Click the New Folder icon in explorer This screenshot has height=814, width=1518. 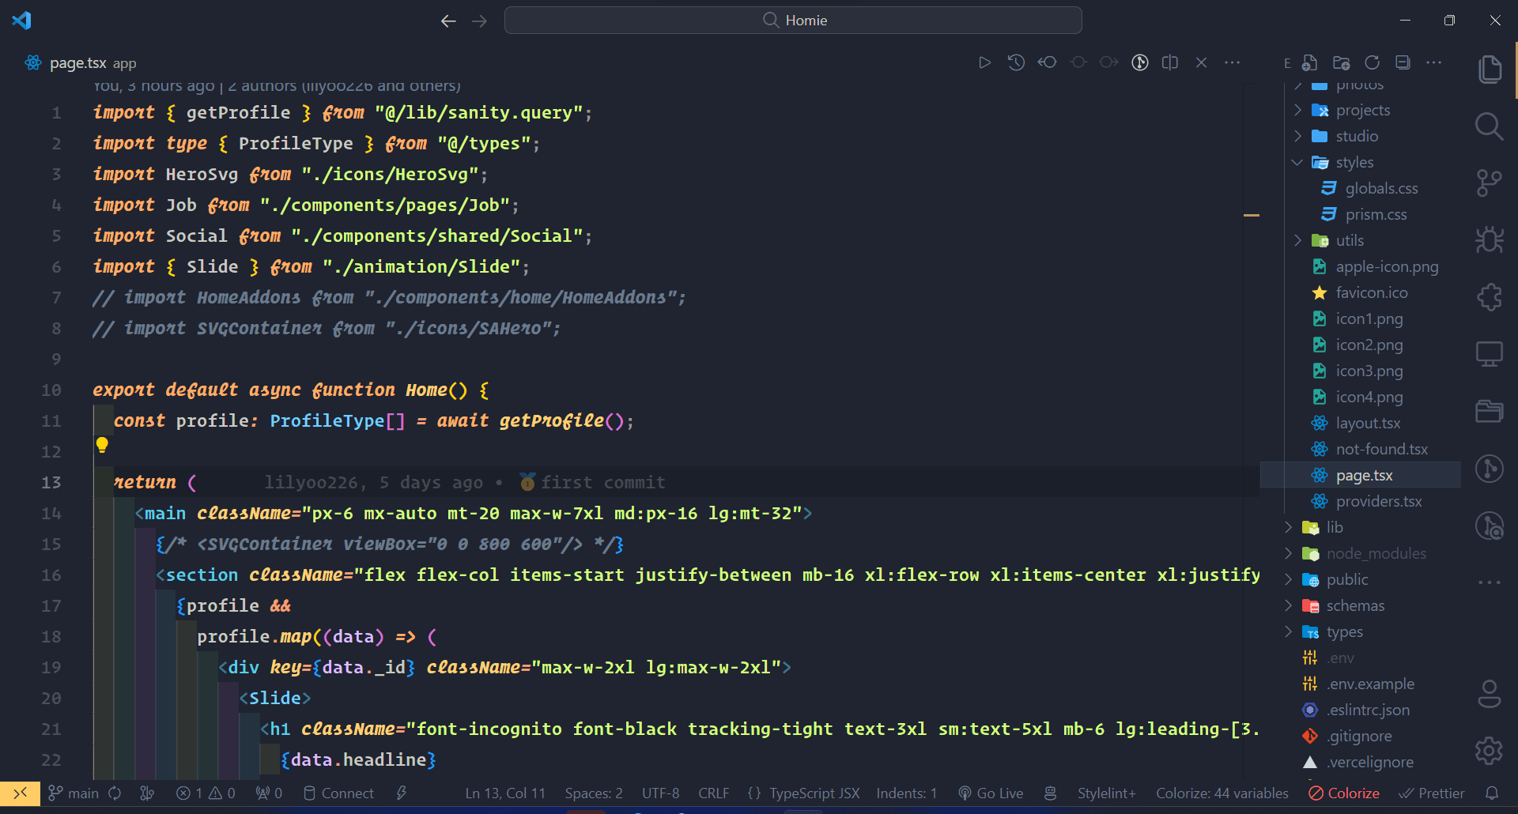[1341, 62]
